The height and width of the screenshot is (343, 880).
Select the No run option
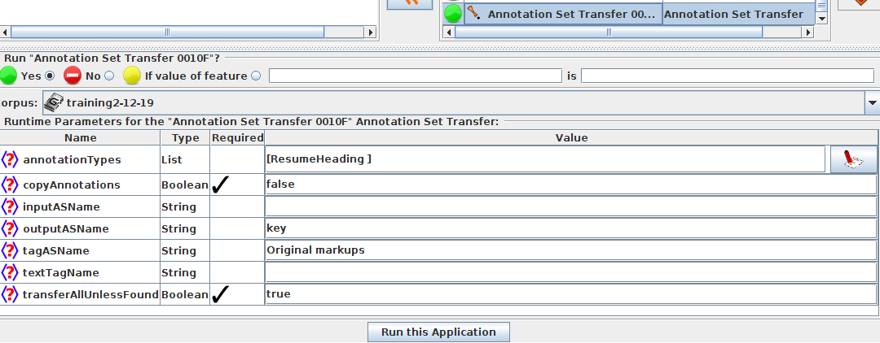pos(109,76)
